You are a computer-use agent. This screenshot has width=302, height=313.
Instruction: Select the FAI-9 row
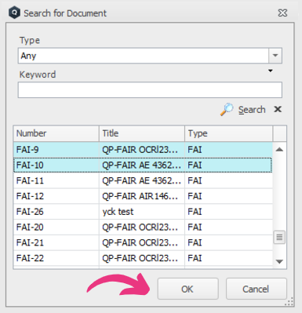pos(143,150)
